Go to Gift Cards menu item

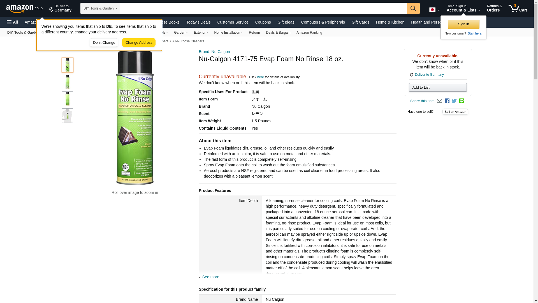pos(360,22)
